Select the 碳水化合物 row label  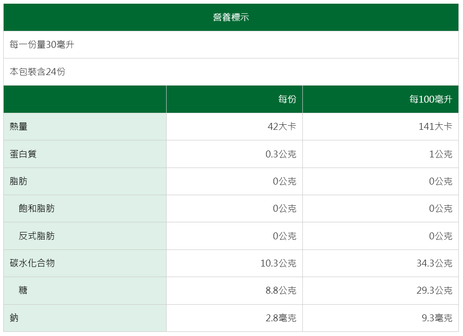[32, 263]
